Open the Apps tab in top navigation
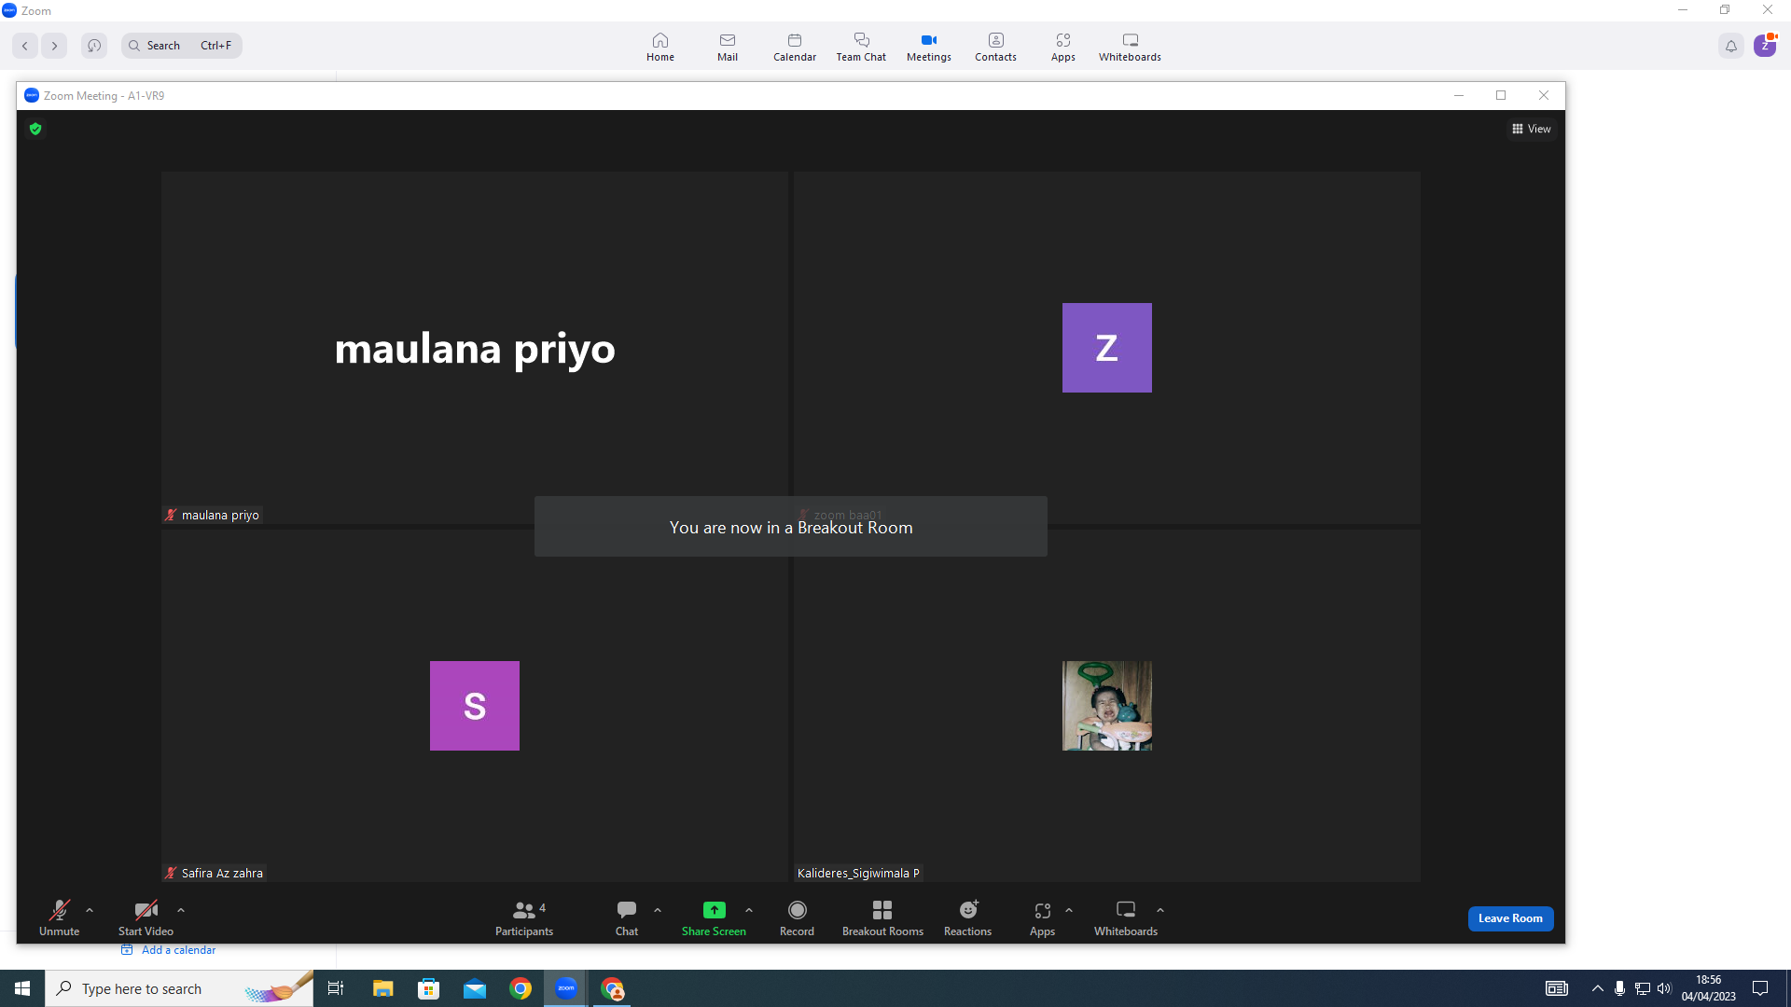This screenshot has height=1007, width=1791. tap(1063, 47)
